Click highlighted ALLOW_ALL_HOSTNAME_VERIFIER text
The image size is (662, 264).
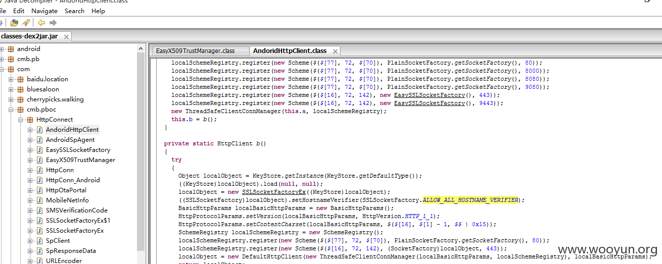point(470,200)
